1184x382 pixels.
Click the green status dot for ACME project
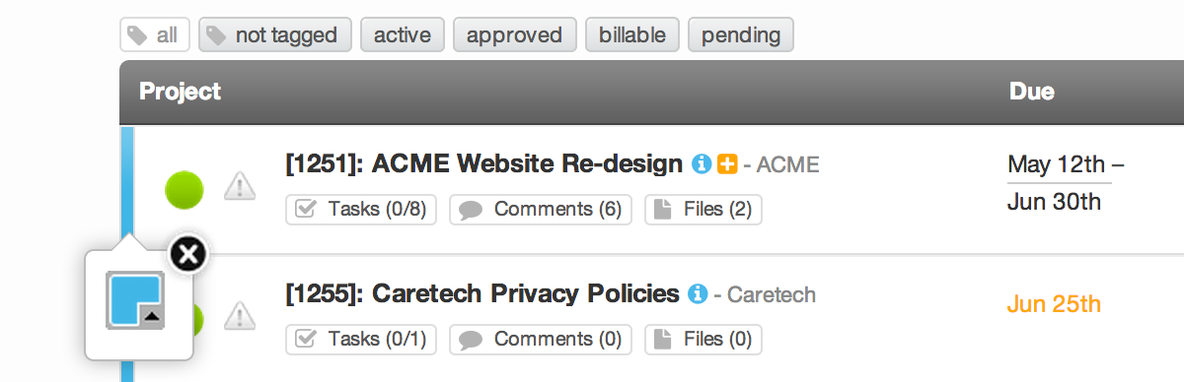click(x=184, y=189)
